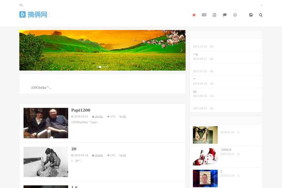Click view count (35) eye icon

tap(108, 155)
